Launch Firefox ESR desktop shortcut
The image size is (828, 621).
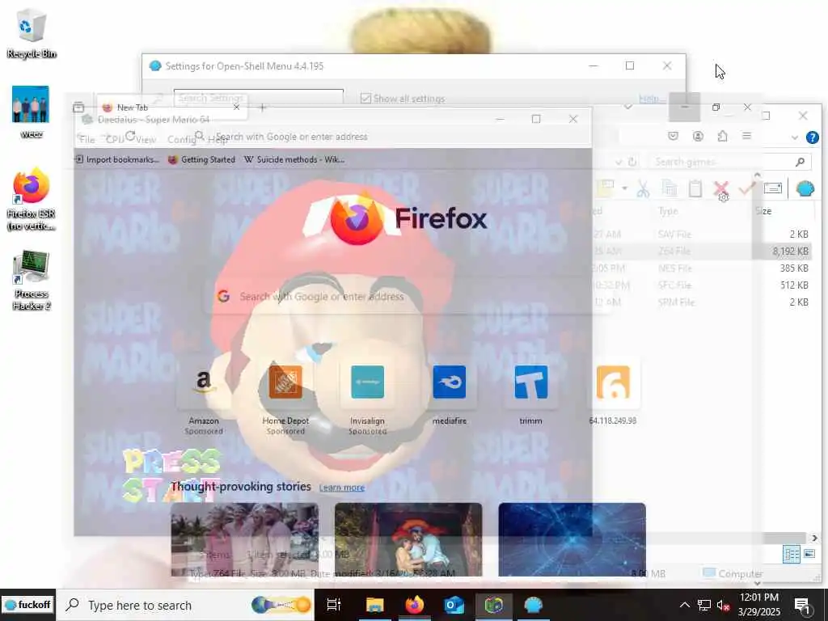coord(32,199)
